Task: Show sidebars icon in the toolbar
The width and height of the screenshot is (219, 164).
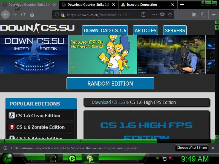Action: pos(203,14)
